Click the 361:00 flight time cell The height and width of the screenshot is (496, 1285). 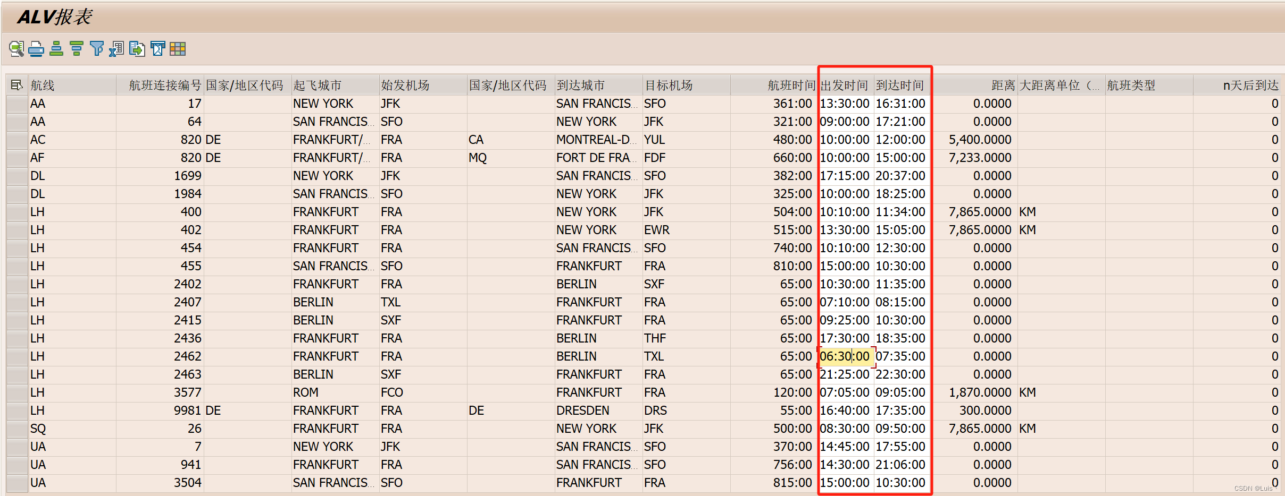pos(774,104)
